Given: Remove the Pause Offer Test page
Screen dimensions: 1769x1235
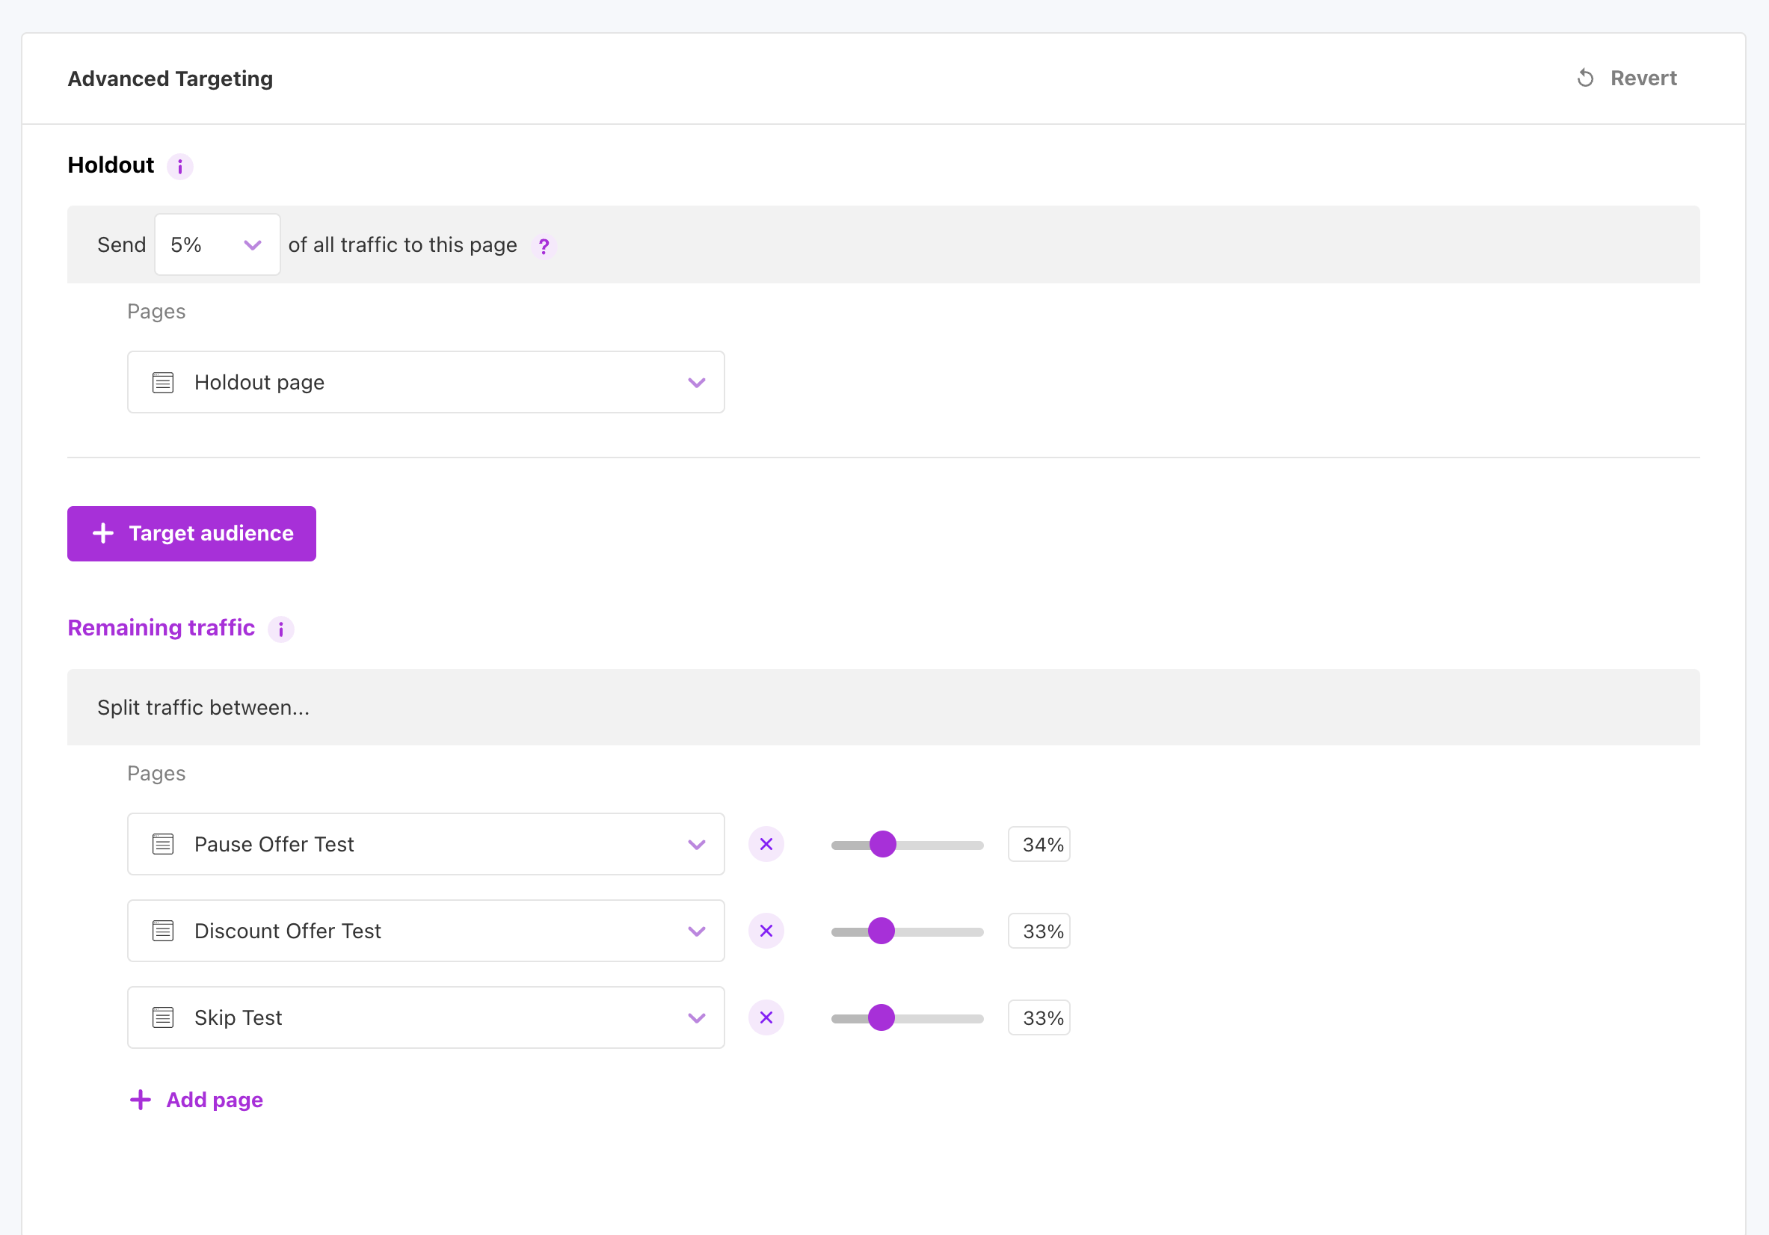Looking at the screenshot, I should click(766, 845).
